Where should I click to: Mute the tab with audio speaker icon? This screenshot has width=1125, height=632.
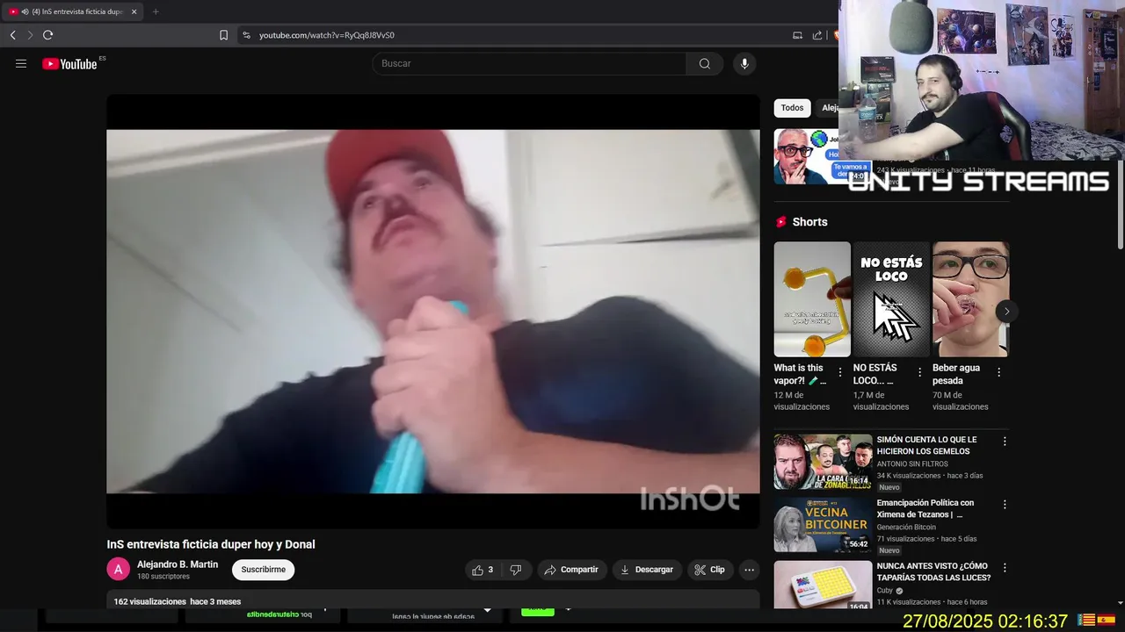25,11
